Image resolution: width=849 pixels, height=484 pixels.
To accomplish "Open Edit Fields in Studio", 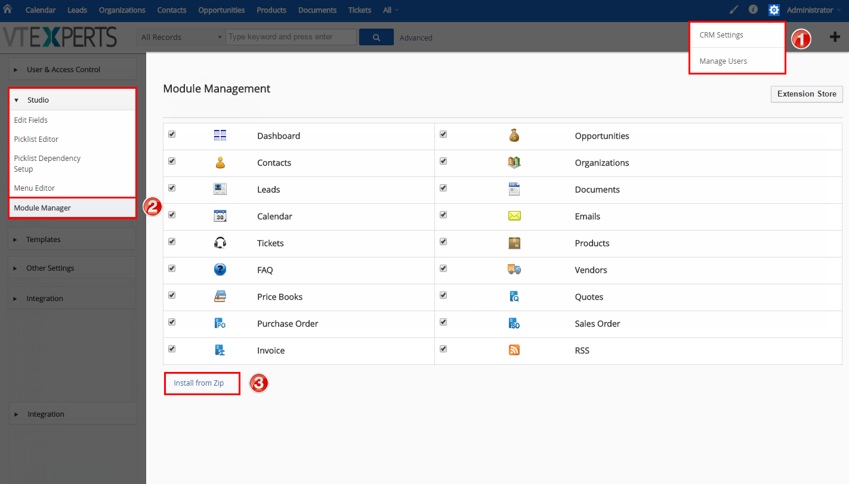I will click(x=31, y=120).
